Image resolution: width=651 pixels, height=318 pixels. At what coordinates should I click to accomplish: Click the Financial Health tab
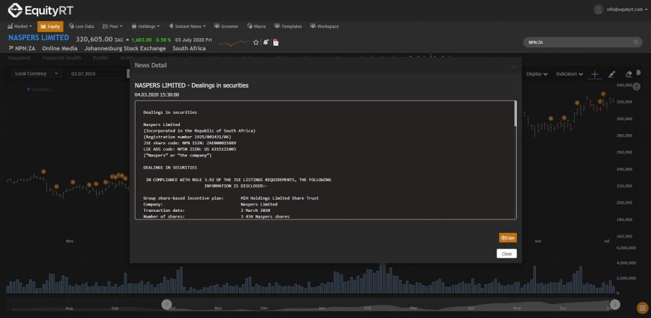click(x=62, y=58)
